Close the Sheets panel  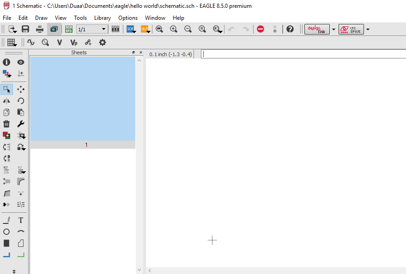pyautogui.click(x=141, y=52)
